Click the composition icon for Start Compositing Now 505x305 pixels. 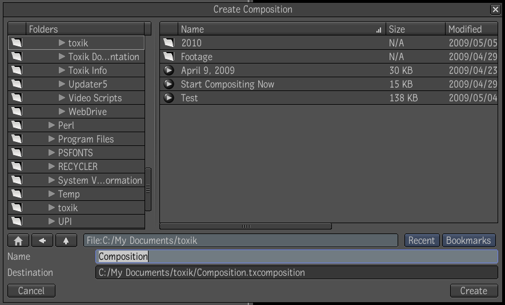(x=169, y=84)
